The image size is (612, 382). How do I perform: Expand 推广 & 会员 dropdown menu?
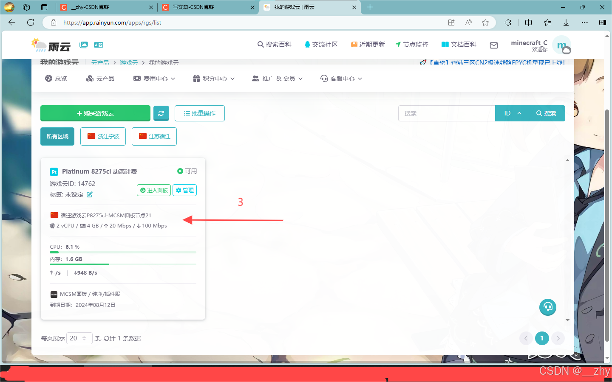point(278,79)
